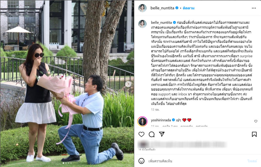The width and height of the screenshot is (261, 167).
Task: Open the three-dot more options menu
Action: click(254, 8)
